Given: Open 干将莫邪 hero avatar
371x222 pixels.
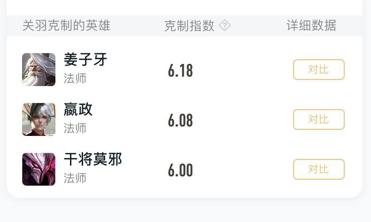Looking at the screenshot, I should 39,169.
